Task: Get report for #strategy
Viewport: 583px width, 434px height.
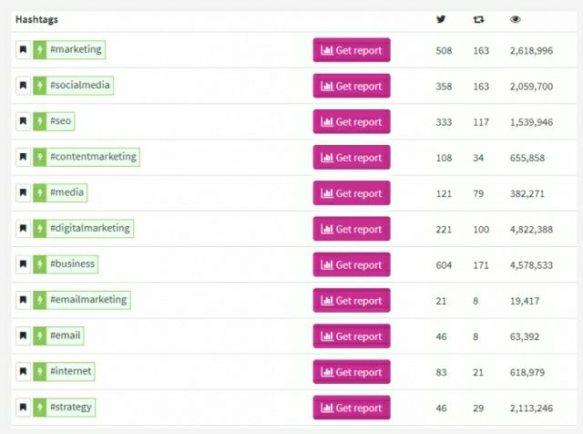Action: coord(352,408)
